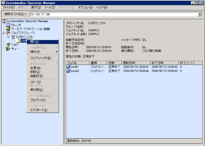This screenshot has height=146, width=205.
Task: Click the Service/Application startup icon
Action: (x=8, y=29)
